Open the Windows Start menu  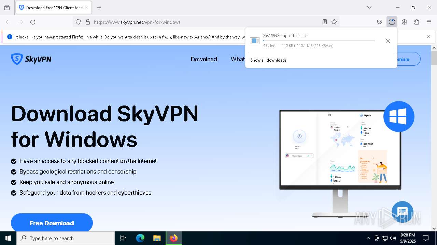[x=8, y=238]
